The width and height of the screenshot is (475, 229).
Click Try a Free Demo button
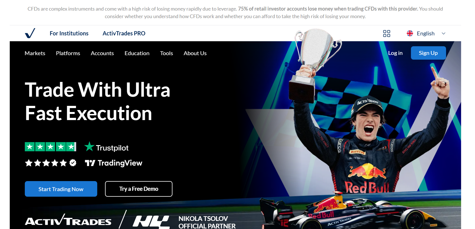[x=139, y=189]
